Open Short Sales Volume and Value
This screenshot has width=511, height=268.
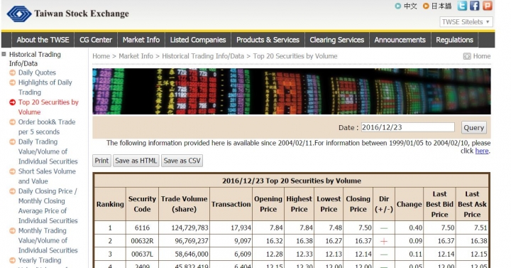pos(47,176)
